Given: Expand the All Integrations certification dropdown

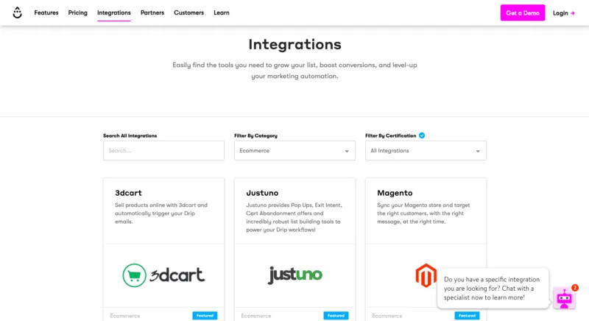Looking at the screenshot, I should tap(426, 150).
